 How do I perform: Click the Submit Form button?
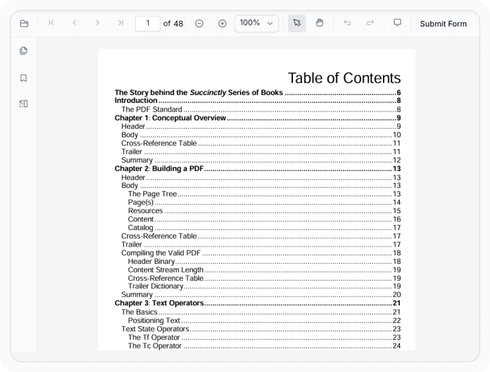coord(443,24)
